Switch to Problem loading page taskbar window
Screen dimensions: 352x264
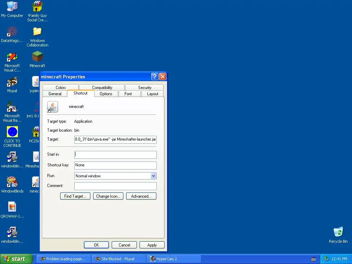[x=64, y=259]
